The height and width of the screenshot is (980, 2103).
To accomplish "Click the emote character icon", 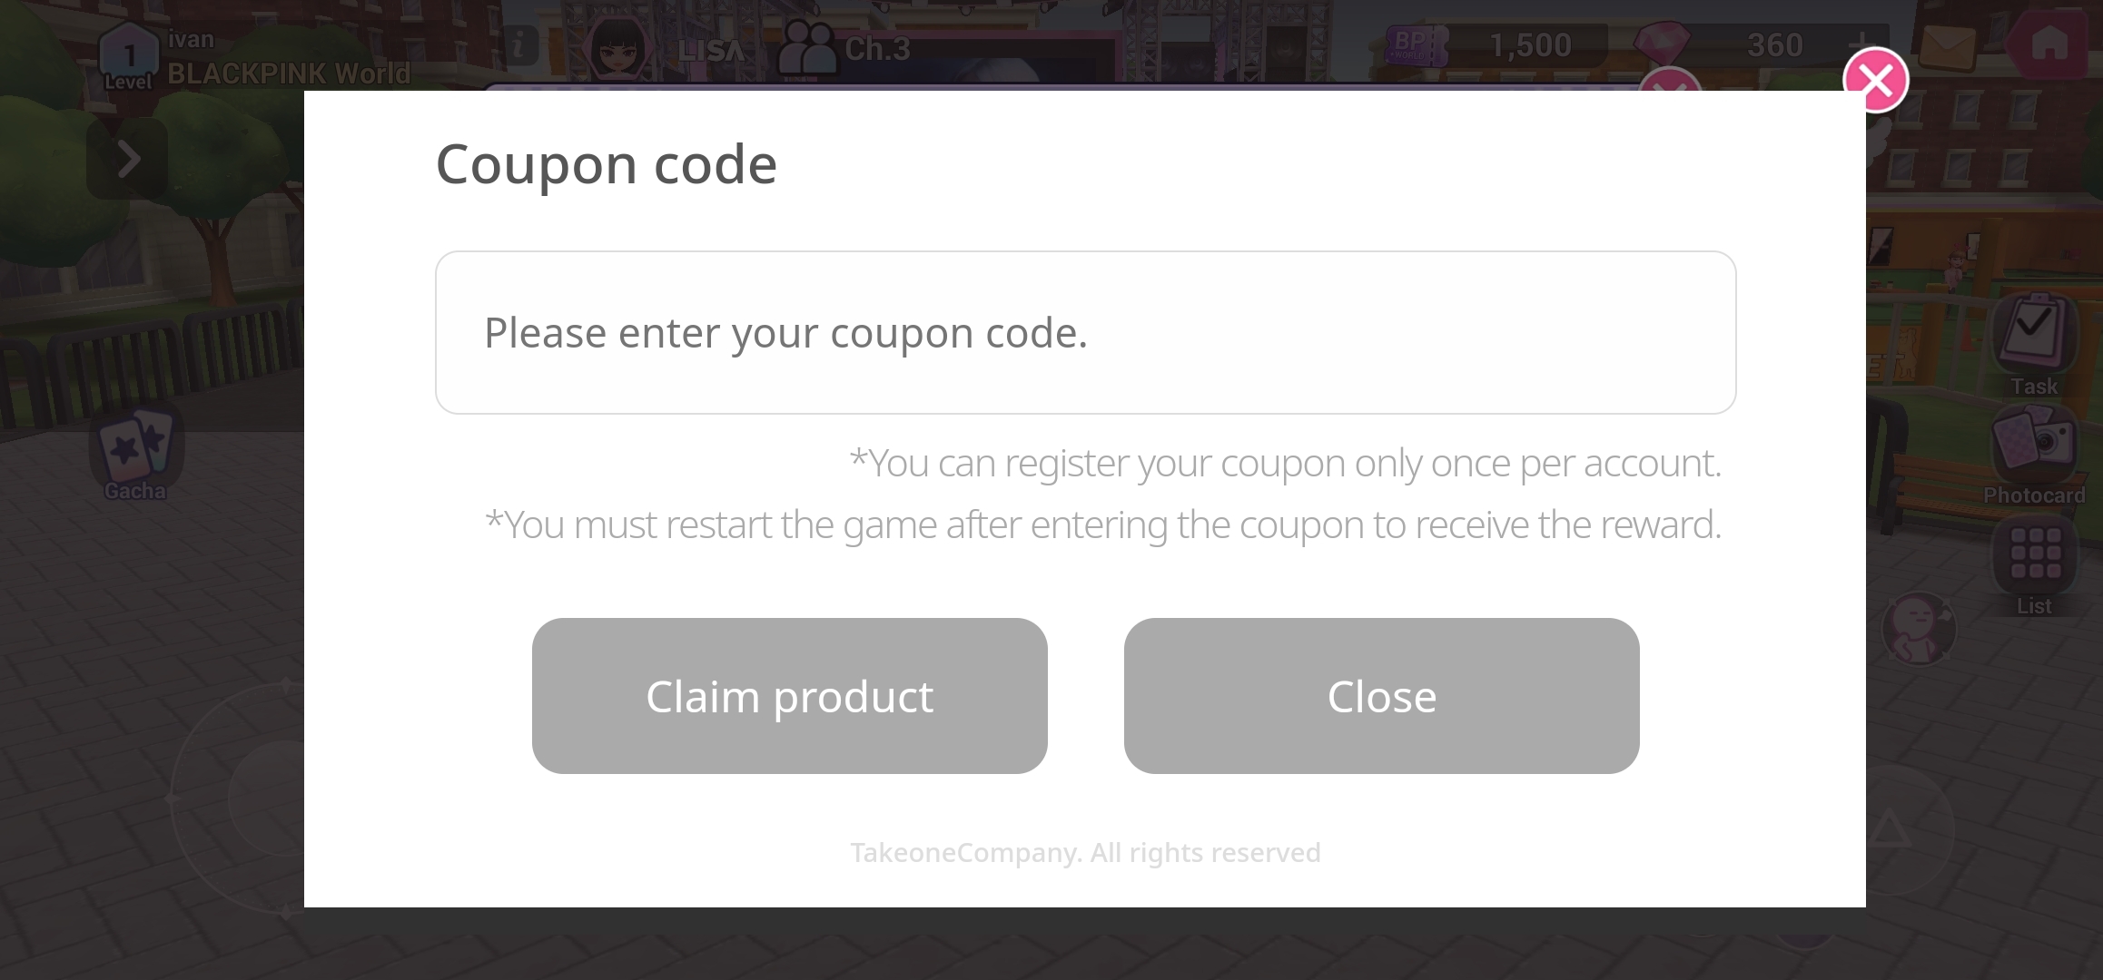I will click(x=1918, y=628).
